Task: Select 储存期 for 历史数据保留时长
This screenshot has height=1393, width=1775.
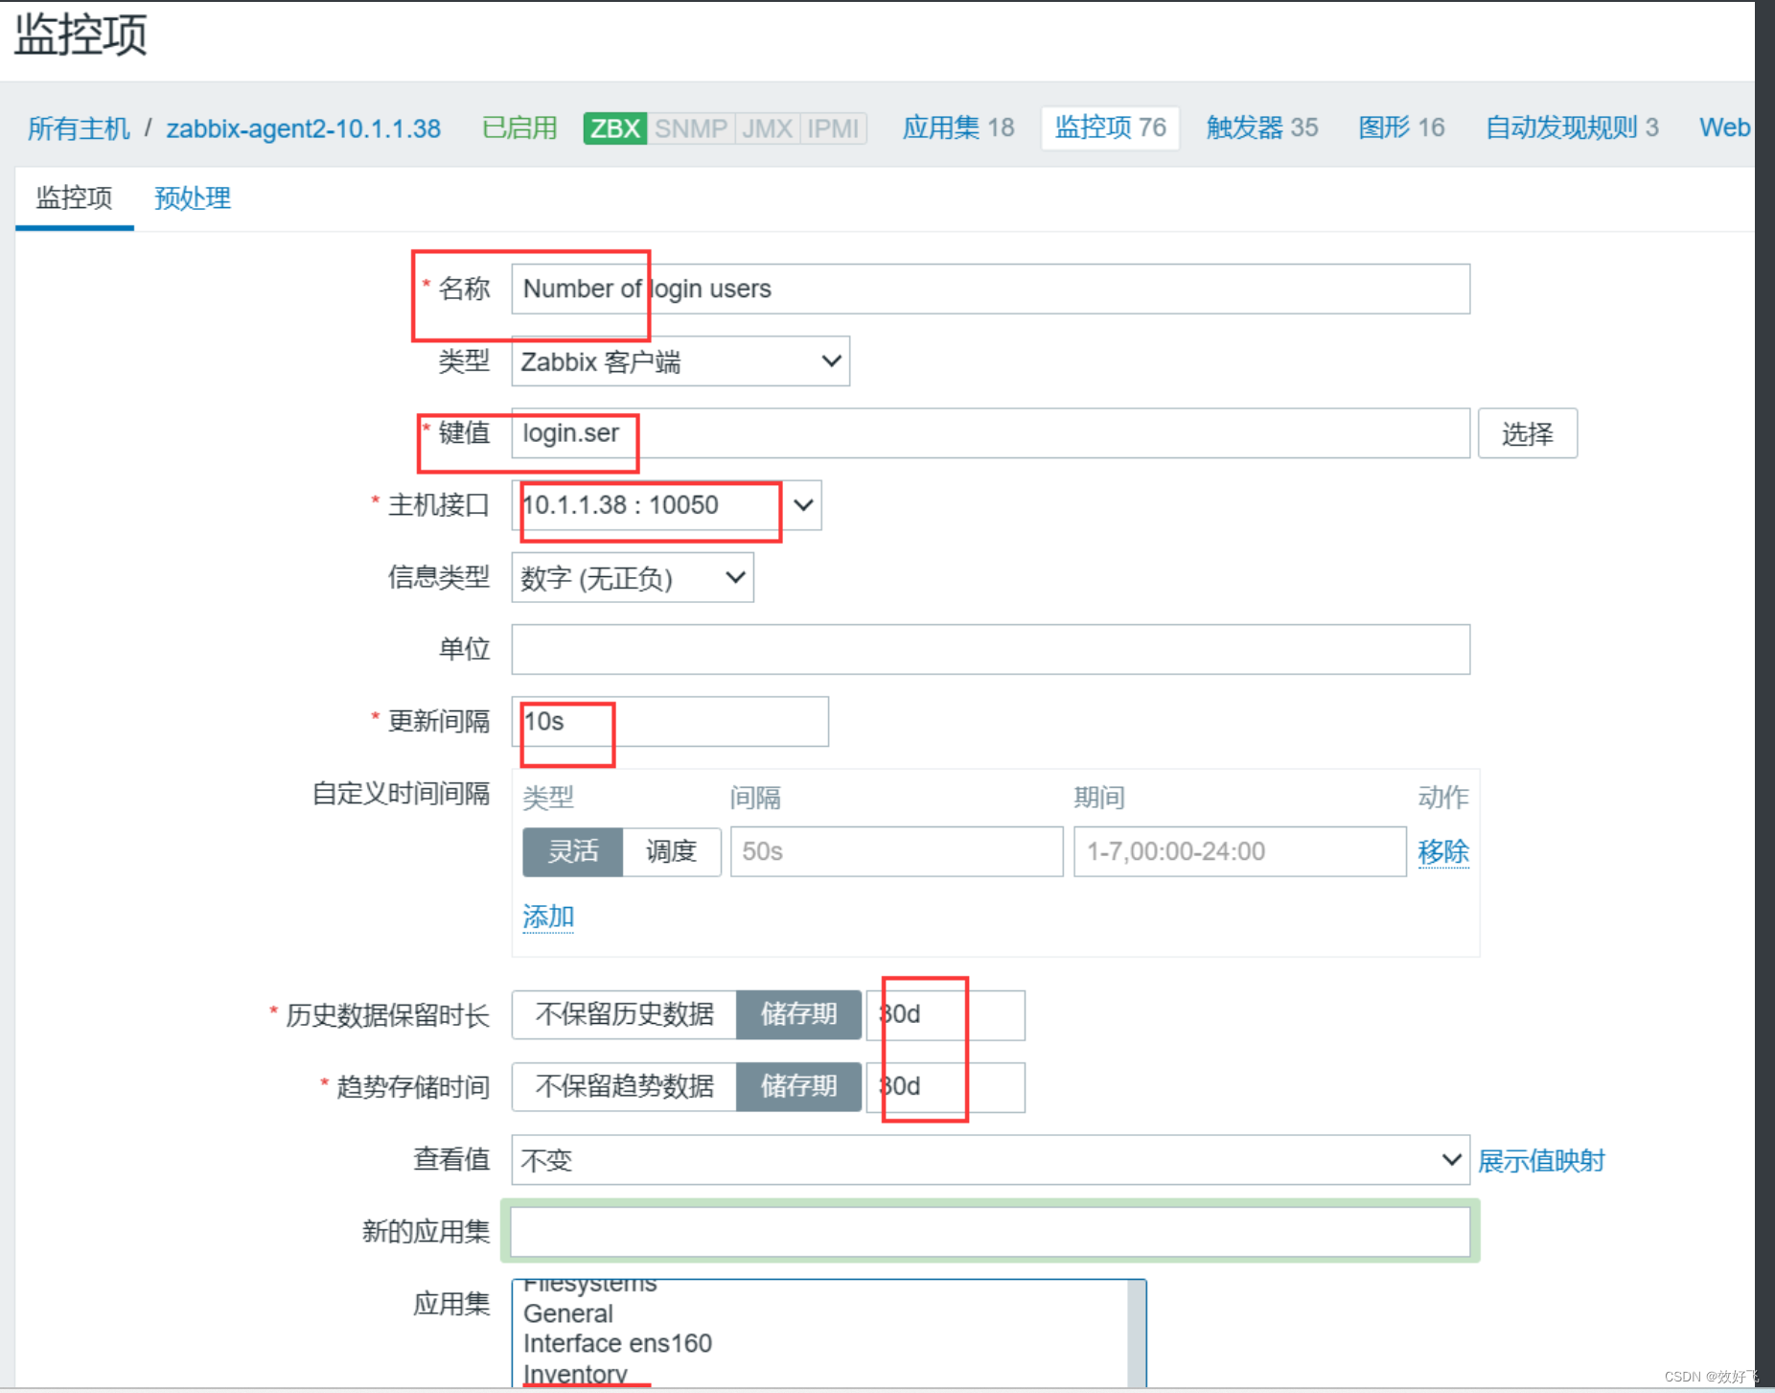Action: point(798,1014)
